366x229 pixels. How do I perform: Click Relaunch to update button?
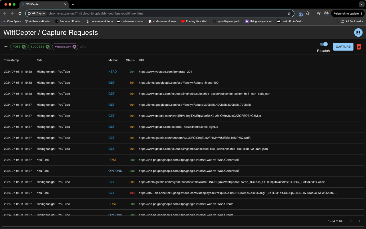coord(346,13)
